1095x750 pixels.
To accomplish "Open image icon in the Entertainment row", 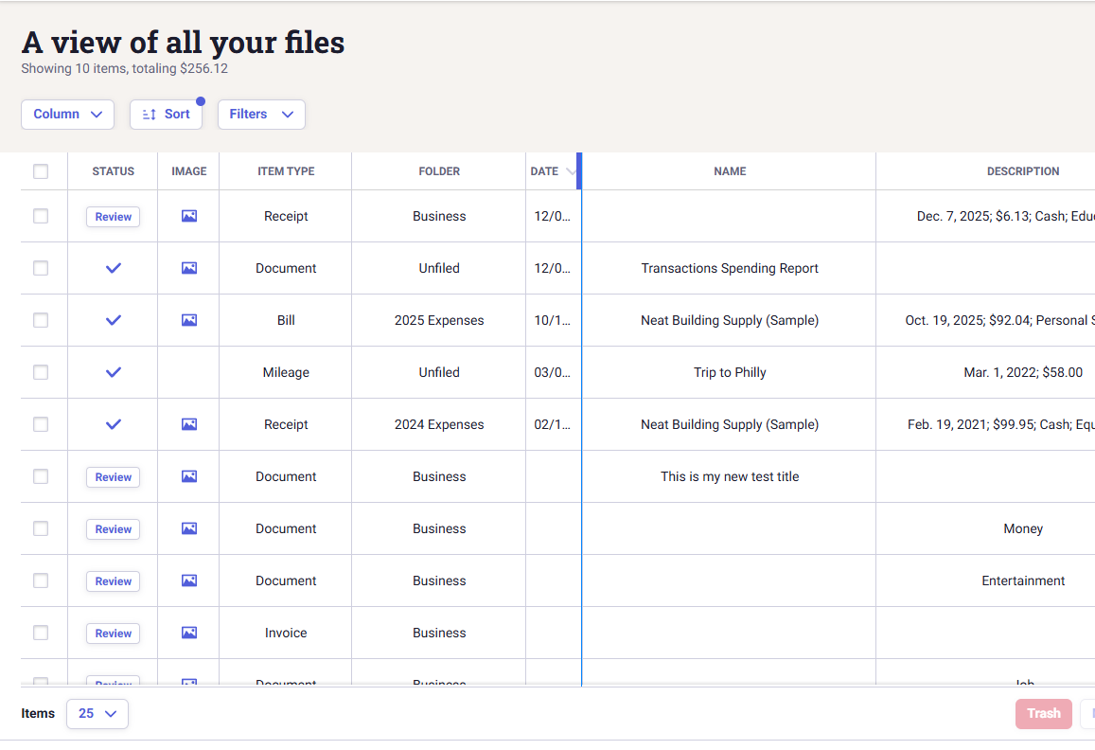I will [x=189, y=580].
